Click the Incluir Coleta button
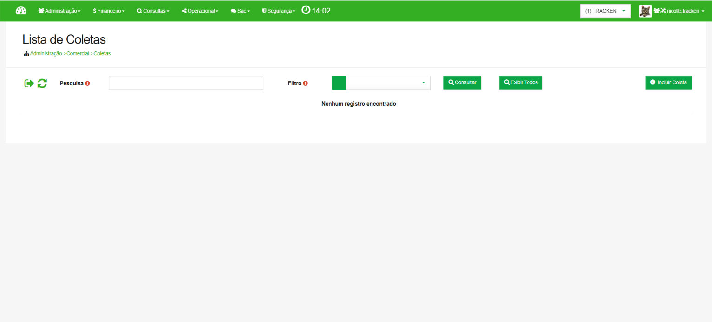712x322 pixels. click(668, 82)
